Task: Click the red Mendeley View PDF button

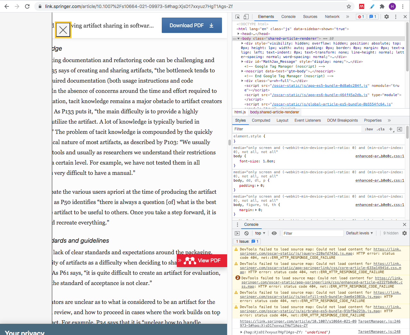Action: pyautogui.click(x=202, y=260)
